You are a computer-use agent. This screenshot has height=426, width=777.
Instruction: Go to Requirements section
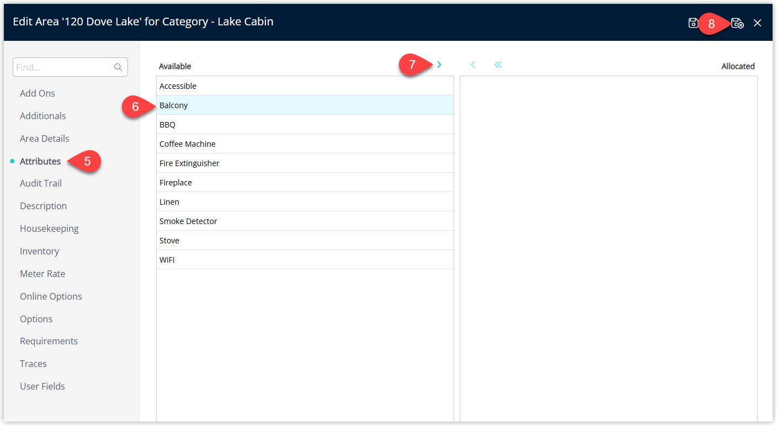(49, 341)
